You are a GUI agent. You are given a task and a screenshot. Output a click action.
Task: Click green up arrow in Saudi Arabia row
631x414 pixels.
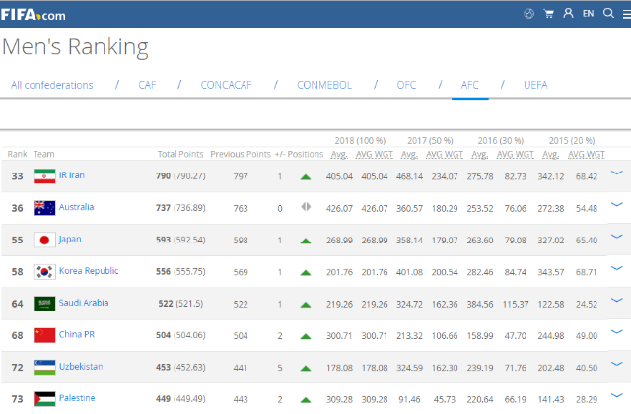(x=306, y=305)
